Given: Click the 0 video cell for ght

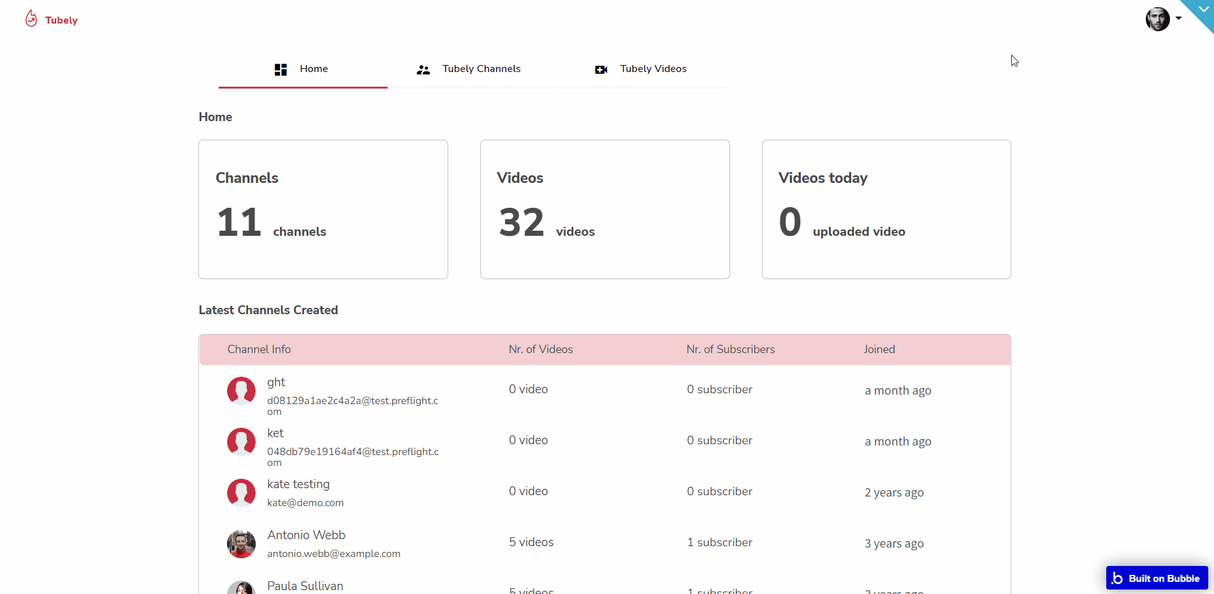Looking at the screenshot, I should (x=529, y=389).
